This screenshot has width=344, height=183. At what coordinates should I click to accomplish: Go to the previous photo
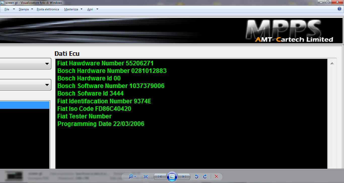click(160, 176)
